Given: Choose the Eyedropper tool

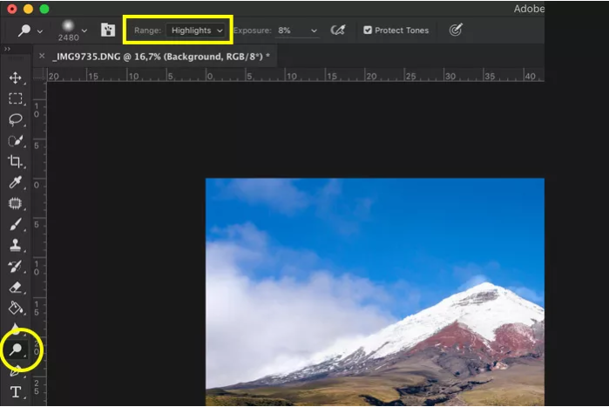Looking at the screenshot, I should tap(16, 183).
